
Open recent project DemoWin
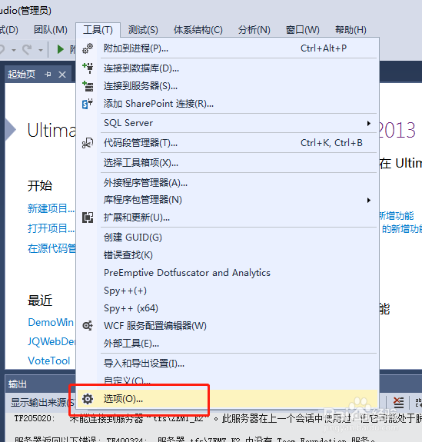pos(51,322)
